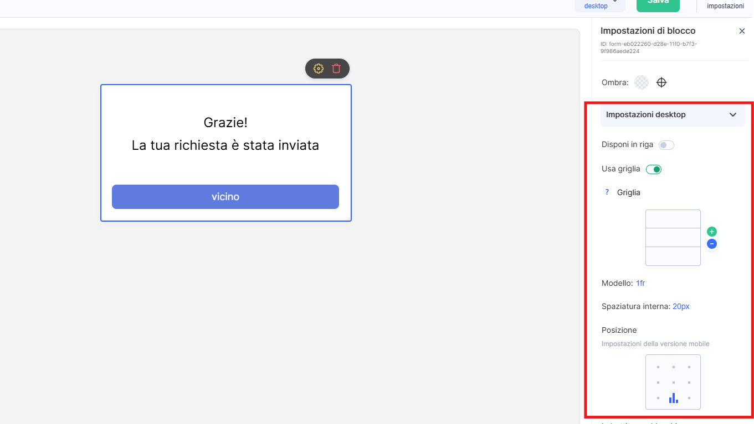This screenshot has width=754, height=424.
Task: Open block settings gear icon
Action: point(319,69)
